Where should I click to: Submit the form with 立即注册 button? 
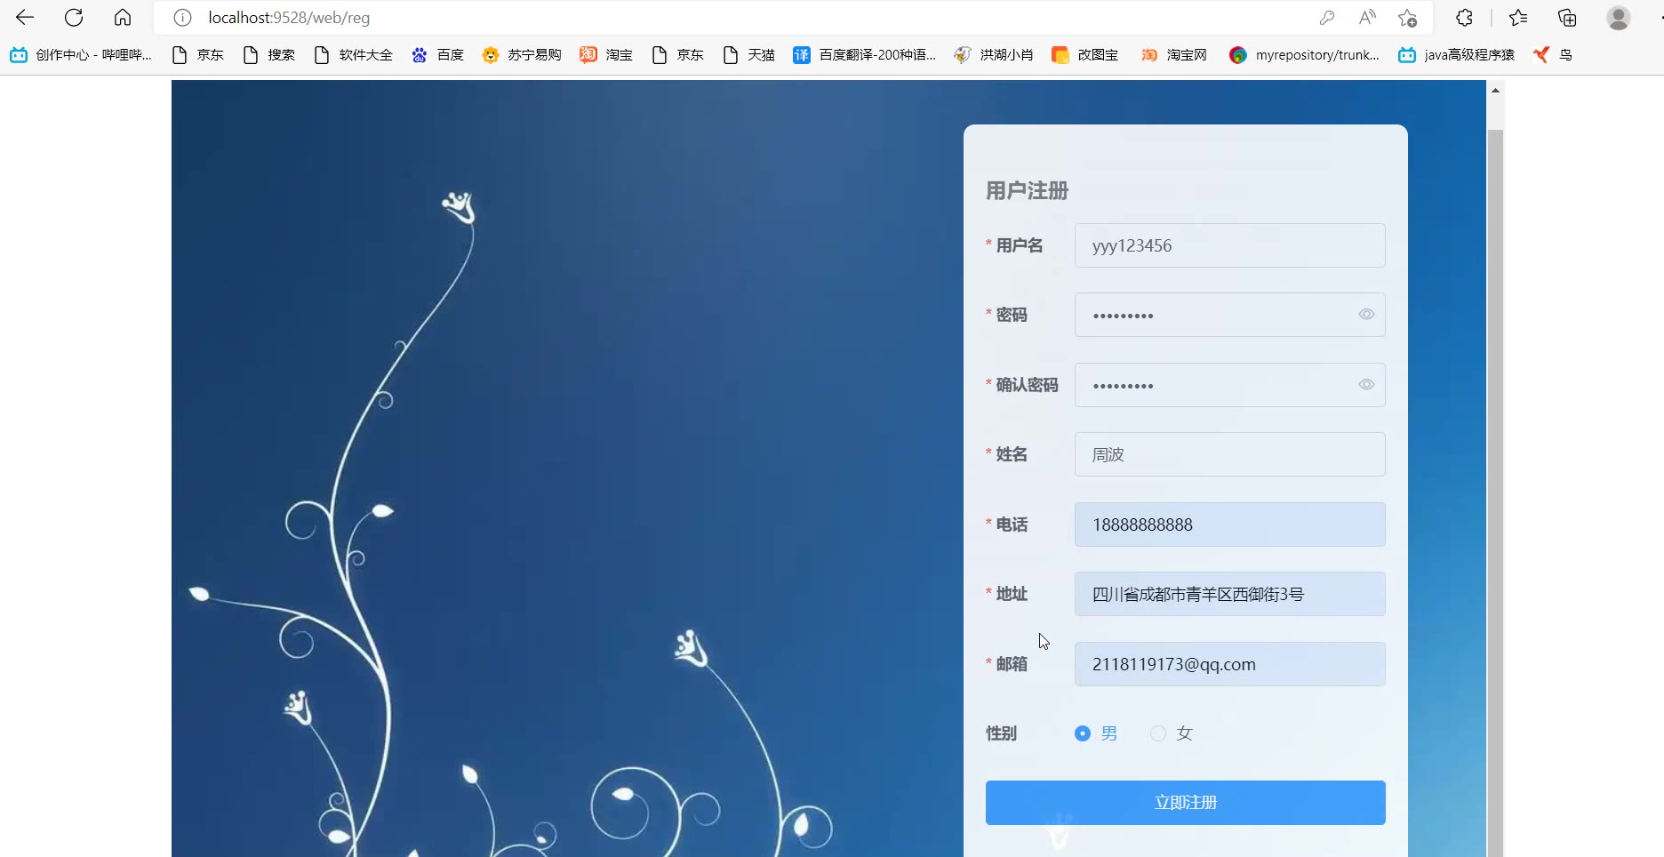tap(1185, 803)
